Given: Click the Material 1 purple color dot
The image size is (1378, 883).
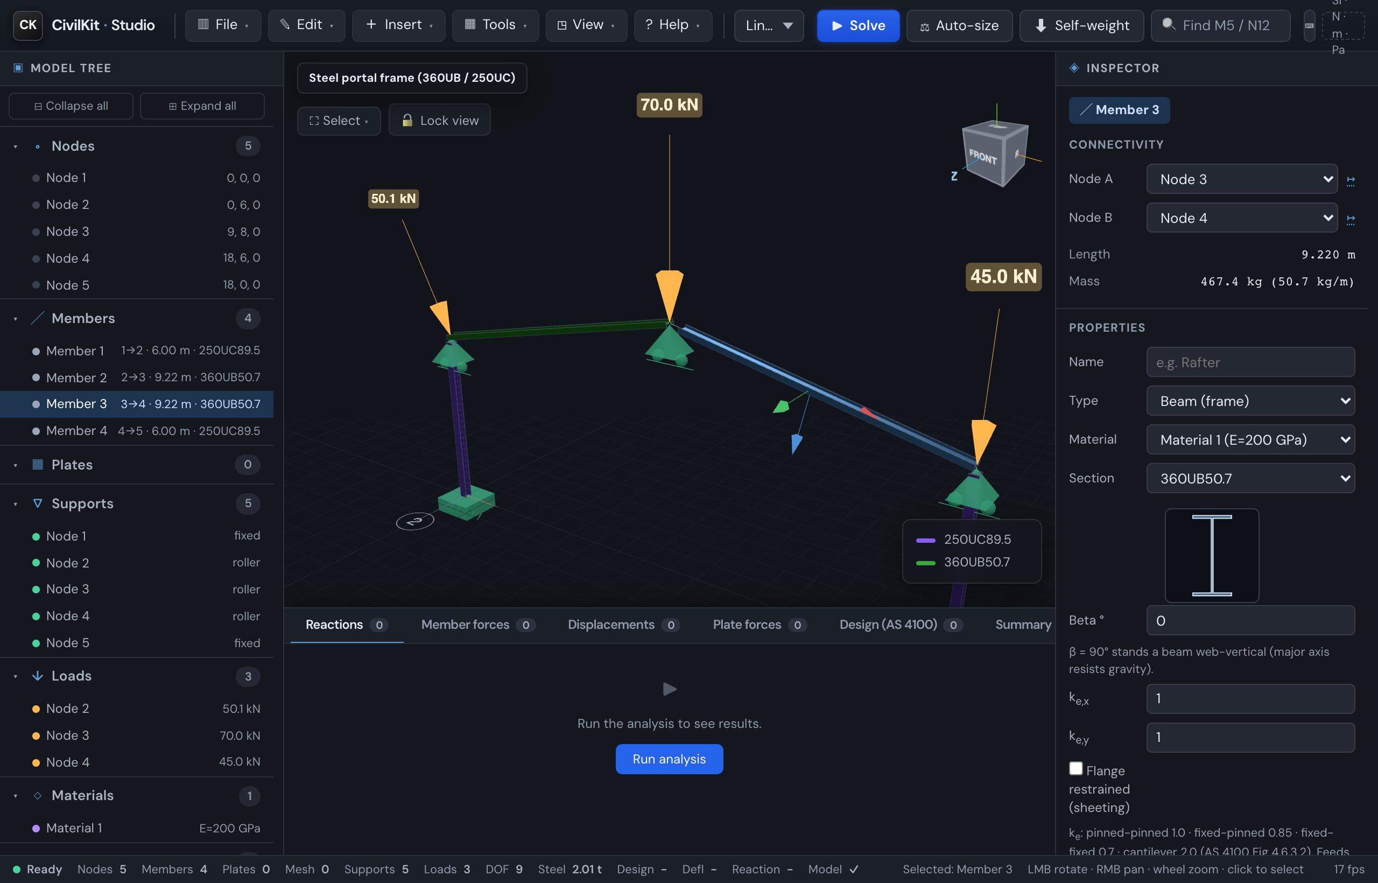Looking at the screenshot, I should [x=36, y=829].
